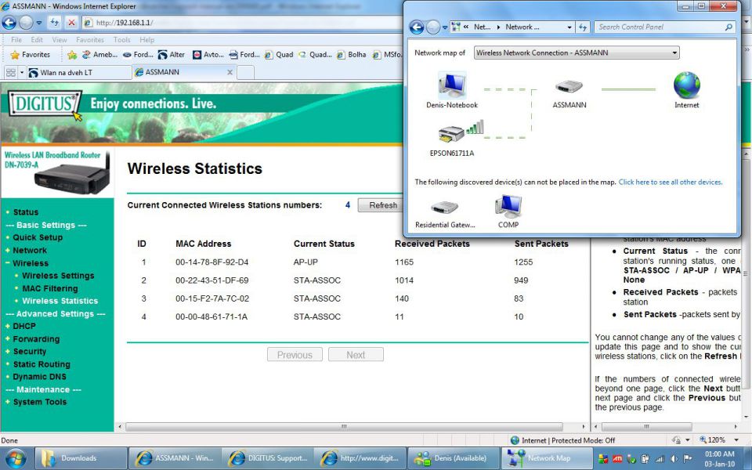Click the DIGITUS logo on the router page
The width and height of the screenshot is (752, 470).
pyautogui.click(x=45, y=105)
